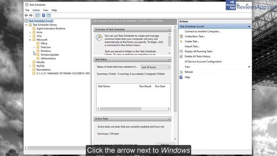Click the Enable All Tasks History icon

181,56
